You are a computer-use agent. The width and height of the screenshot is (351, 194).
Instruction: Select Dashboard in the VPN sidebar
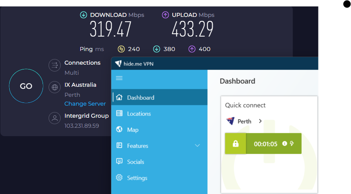159,97
